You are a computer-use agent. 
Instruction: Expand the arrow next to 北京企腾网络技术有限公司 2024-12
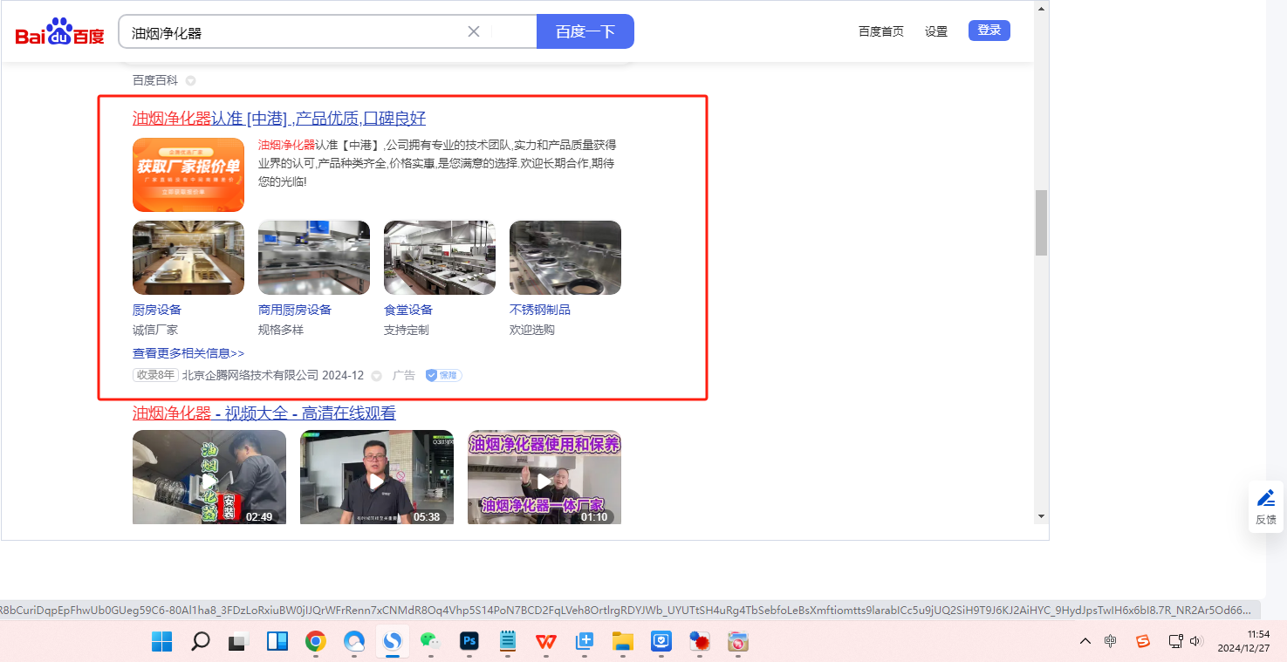[377, 376]
